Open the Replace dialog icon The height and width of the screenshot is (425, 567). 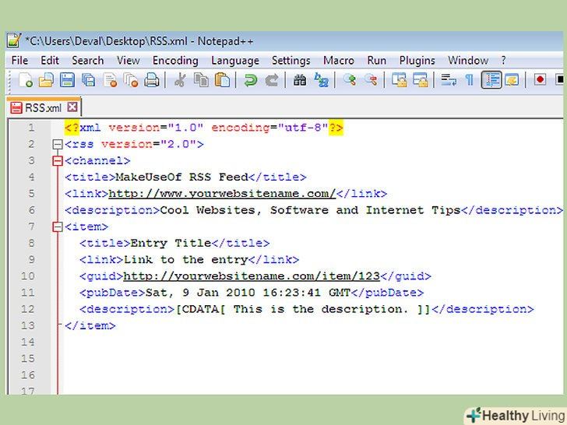[321, 80]
